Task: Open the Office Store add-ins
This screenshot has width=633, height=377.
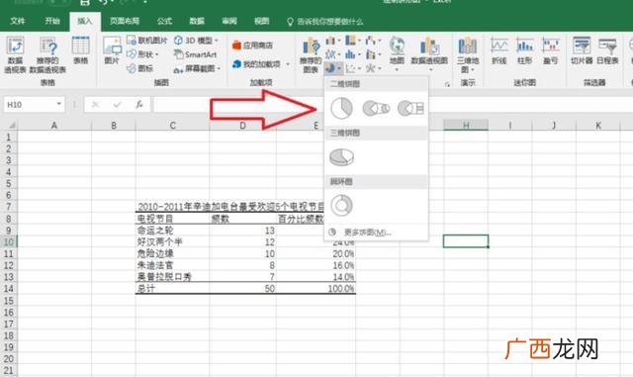Action: (x=252, y=46)
